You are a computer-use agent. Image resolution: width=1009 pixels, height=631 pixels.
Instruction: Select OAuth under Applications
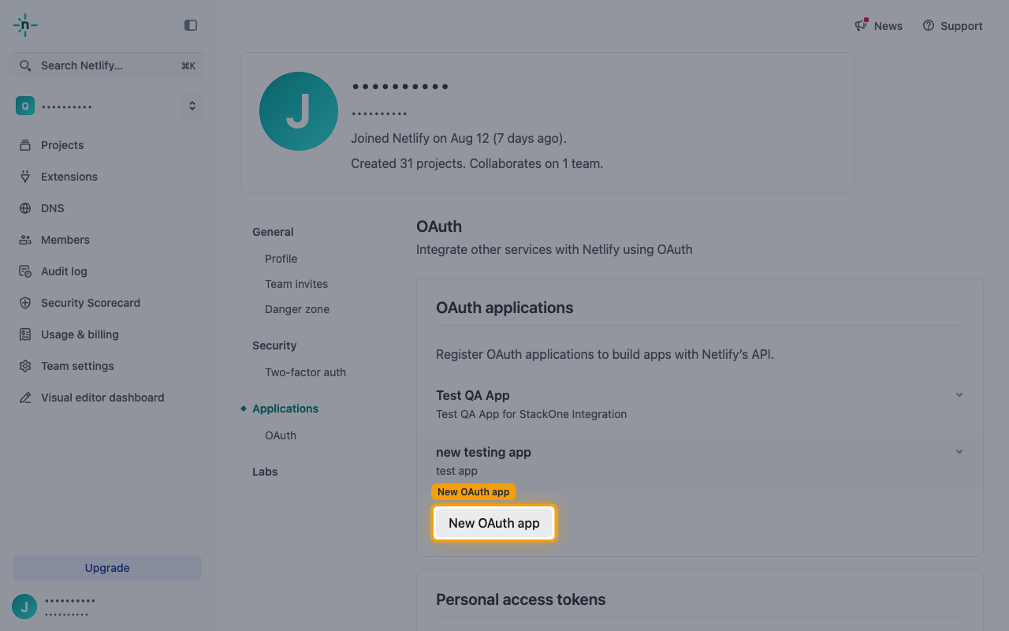click(281, 435)
